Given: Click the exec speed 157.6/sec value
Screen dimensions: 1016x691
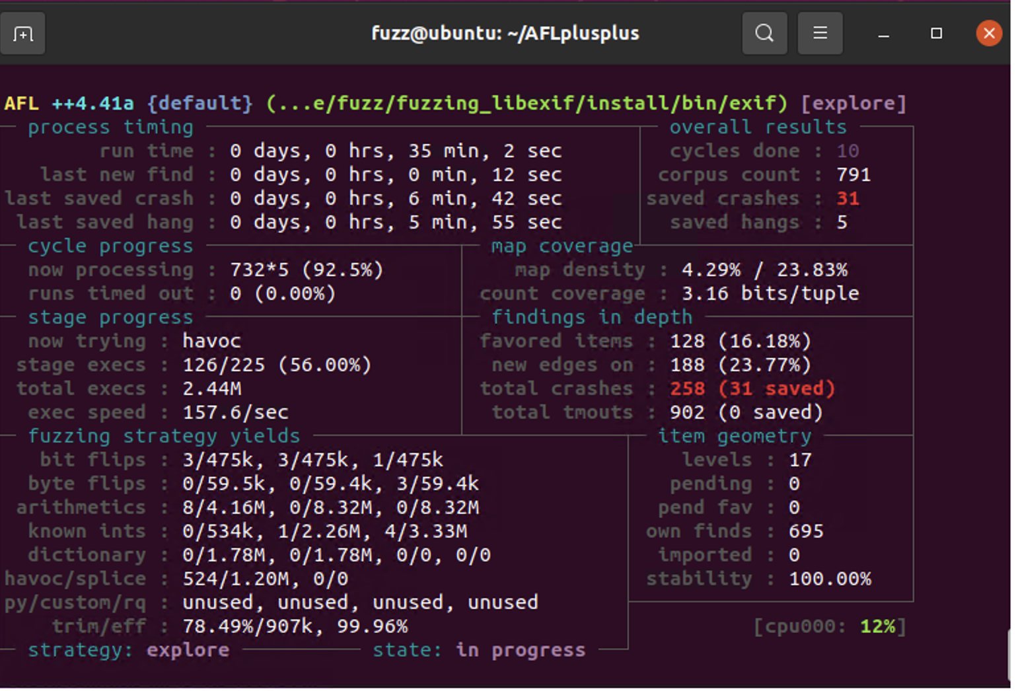Looking at the screenshot, I should (235, 412).
